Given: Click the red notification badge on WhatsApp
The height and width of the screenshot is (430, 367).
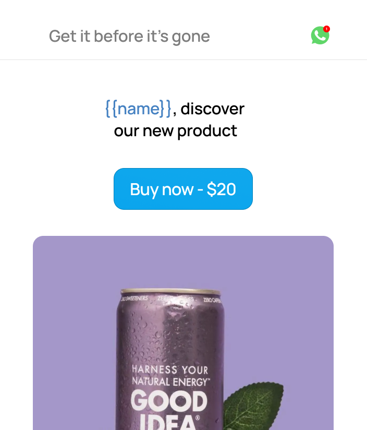Looking at the screenshot, I should [x=326, y=29].
